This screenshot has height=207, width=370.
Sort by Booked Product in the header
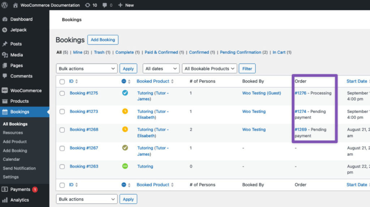coord(155,81)
